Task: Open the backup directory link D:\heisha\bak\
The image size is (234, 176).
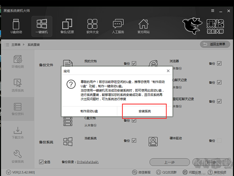Action: pyautogui.click(x=88, y=162)
